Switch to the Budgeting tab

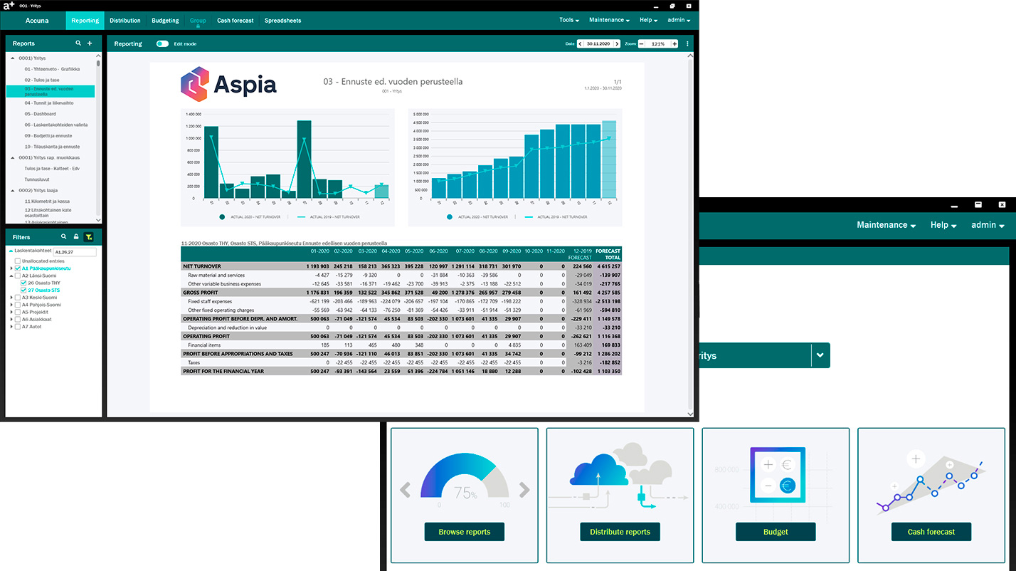click(x=165, y=21)
